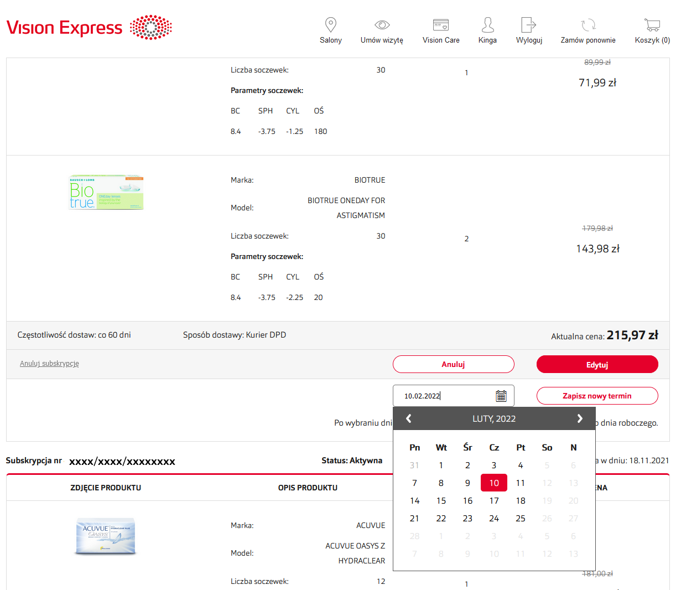Choose day 17 in the calendar
The height and width of the screenshot is (590, 681).
pyautogui.click(x=494, y=501)
